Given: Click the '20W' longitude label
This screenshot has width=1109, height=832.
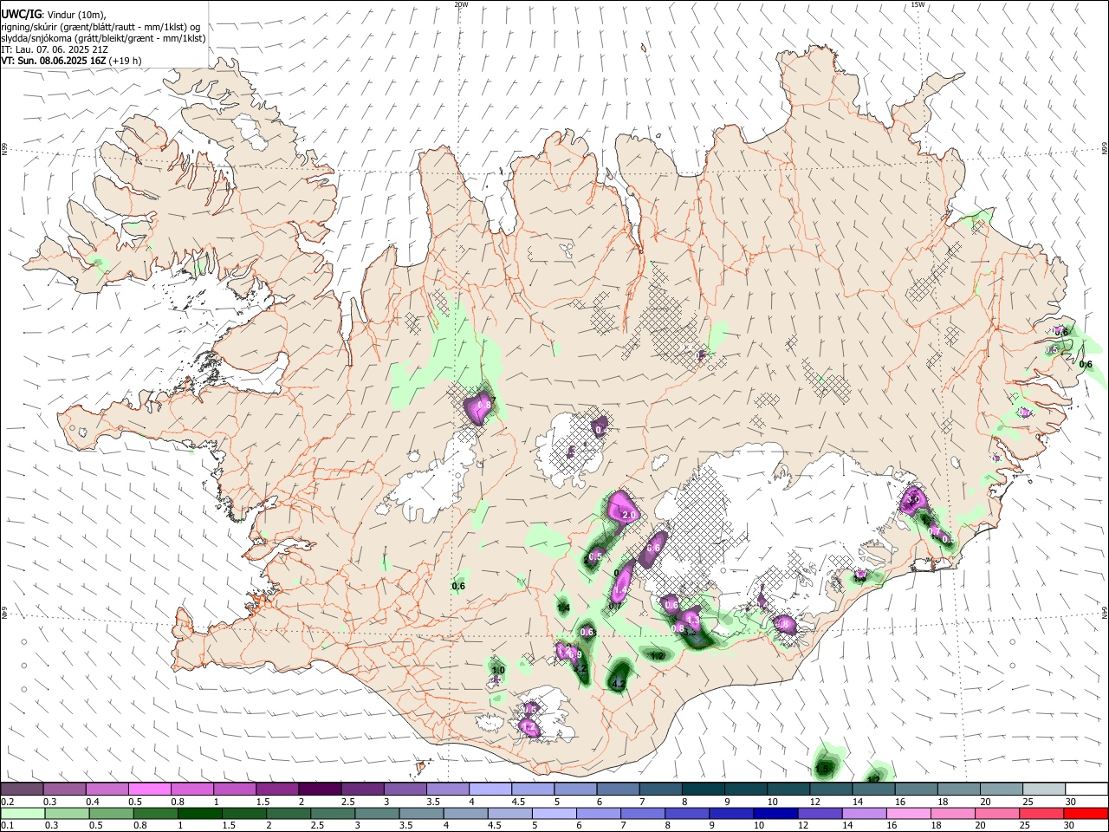Looking at the screenshot, I should pos(461,4).
